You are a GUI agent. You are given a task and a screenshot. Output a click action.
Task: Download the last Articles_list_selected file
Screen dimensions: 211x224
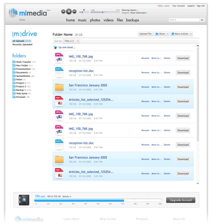pyautogui.click(x=183, y=174)
